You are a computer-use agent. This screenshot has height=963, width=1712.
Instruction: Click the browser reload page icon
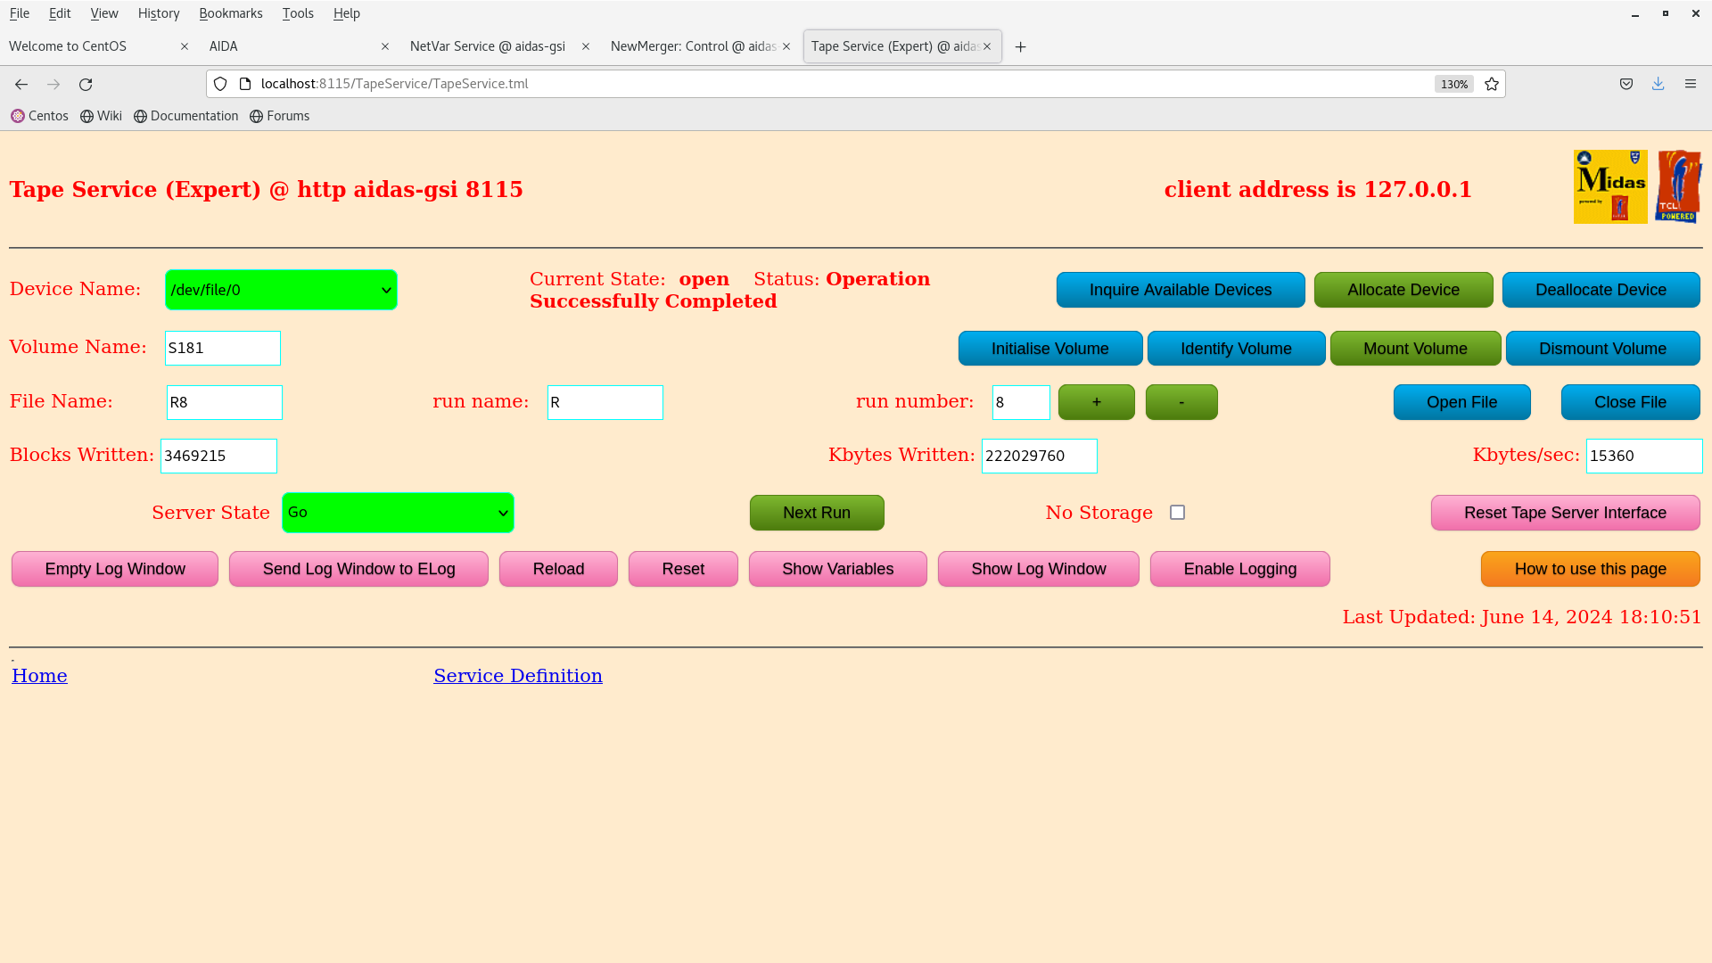click(86, 84)
